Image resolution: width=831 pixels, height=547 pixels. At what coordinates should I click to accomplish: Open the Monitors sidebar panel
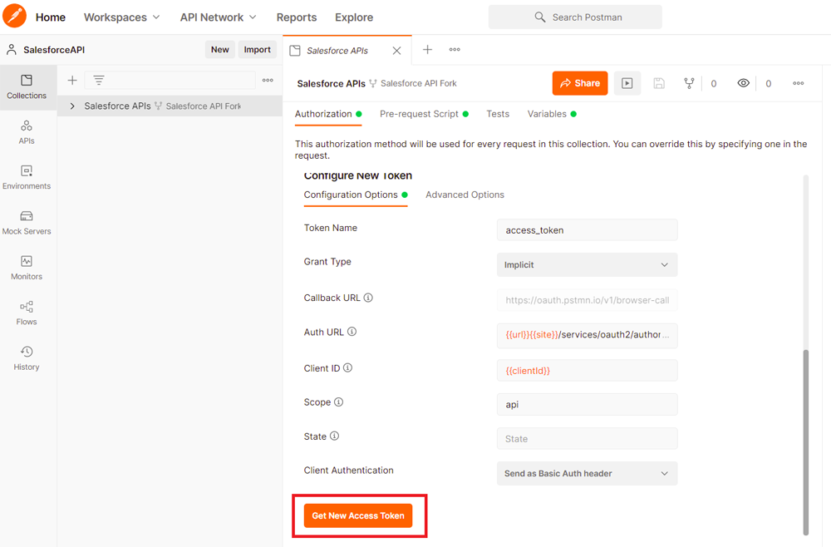27,268
